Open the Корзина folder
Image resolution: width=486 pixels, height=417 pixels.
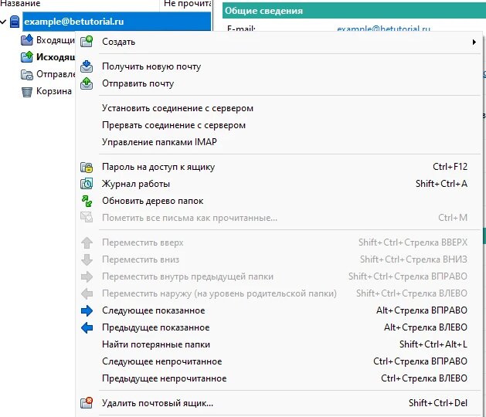[x=54, y=91]
